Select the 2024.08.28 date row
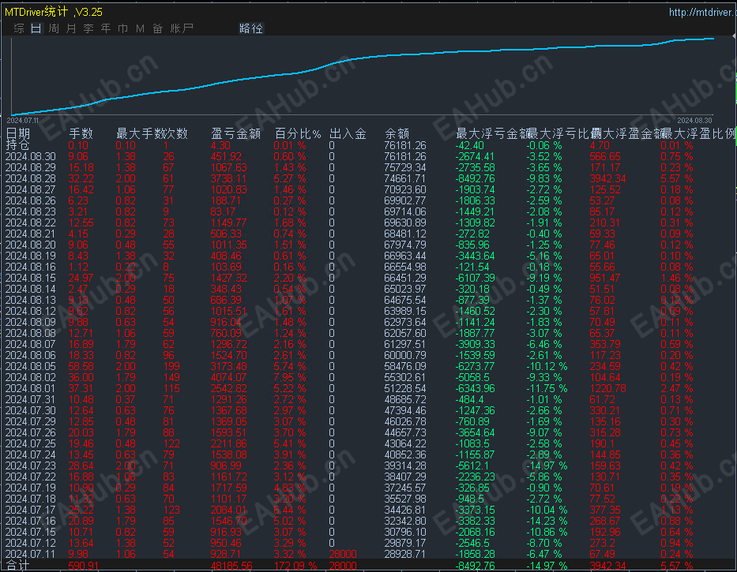737x572 pixels. (31, 178)
